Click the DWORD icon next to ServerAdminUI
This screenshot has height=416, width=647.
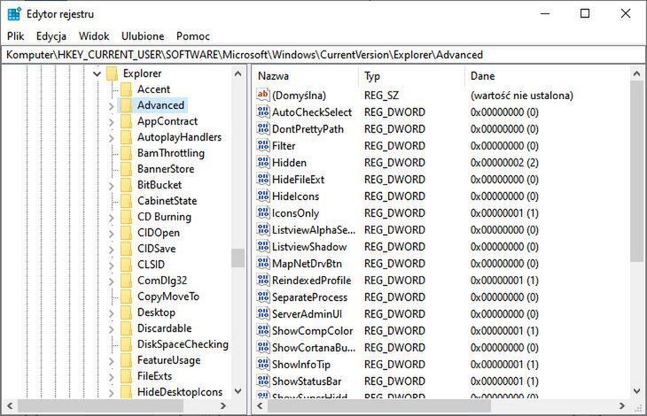[x=263, y=314]
